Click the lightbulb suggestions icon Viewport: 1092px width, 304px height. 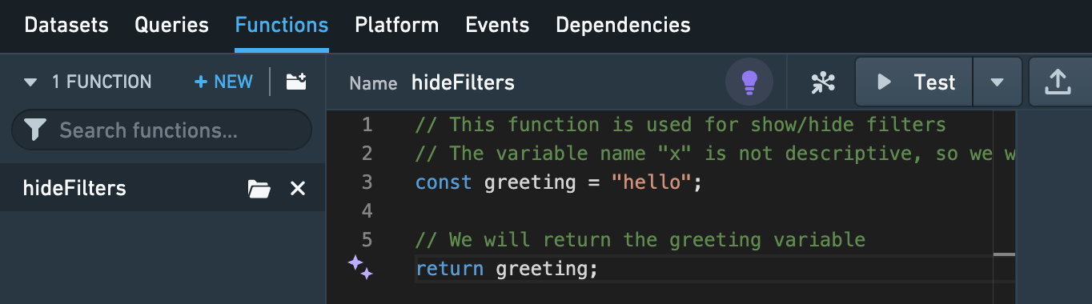coord(749,82)
